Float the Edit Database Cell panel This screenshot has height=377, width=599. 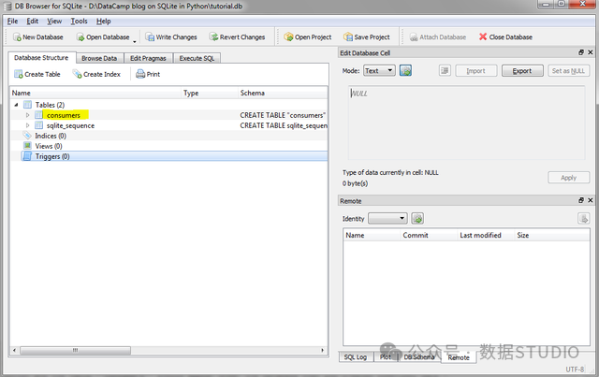tap(581, 52)
